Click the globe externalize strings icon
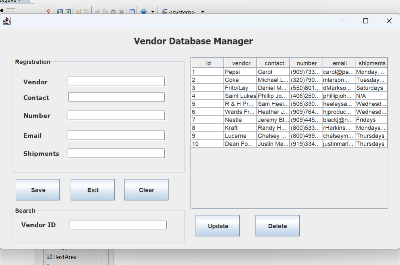The width and height of the screenshot is (400, 265). pos(144,12)
